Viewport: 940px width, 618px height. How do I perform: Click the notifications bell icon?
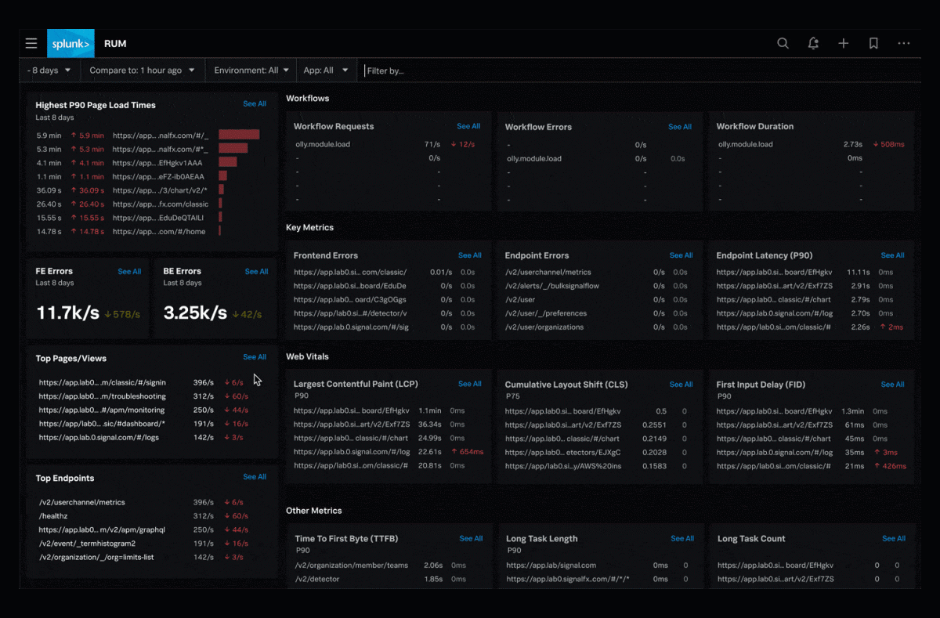(813, 43)
